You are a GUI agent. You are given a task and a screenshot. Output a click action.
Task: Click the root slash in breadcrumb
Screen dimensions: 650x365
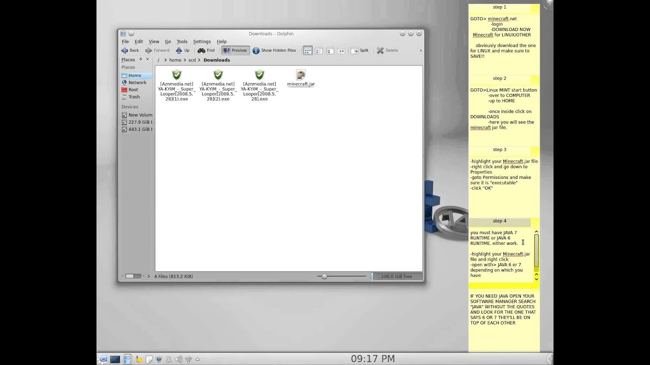[158, 60]
